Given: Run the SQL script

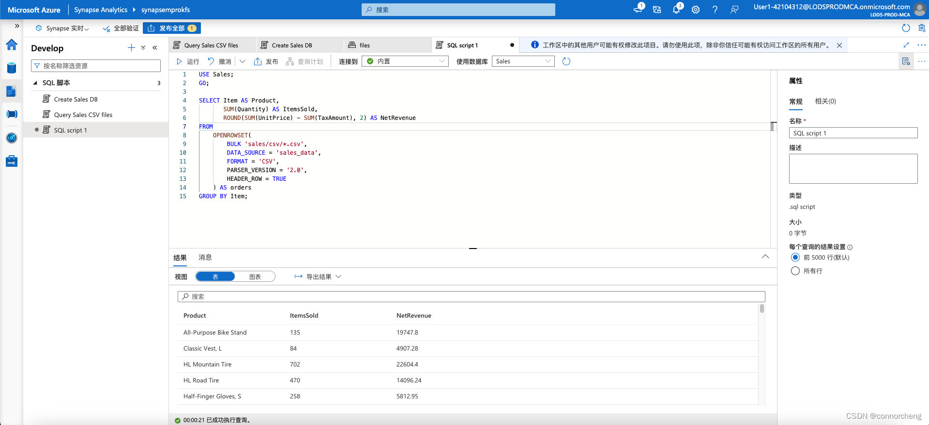Looking at the screenshot, I should point(188,61).
